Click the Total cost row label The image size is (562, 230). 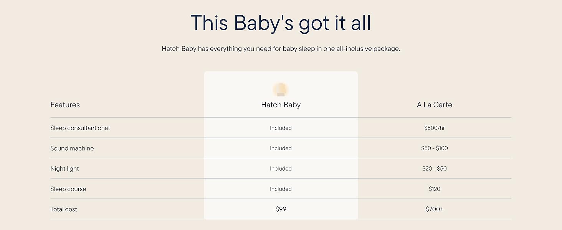(x=64, y=209)
